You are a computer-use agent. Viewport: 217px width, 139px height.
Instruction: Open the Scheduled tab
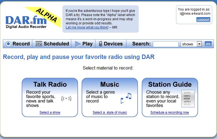pos(52,44)
